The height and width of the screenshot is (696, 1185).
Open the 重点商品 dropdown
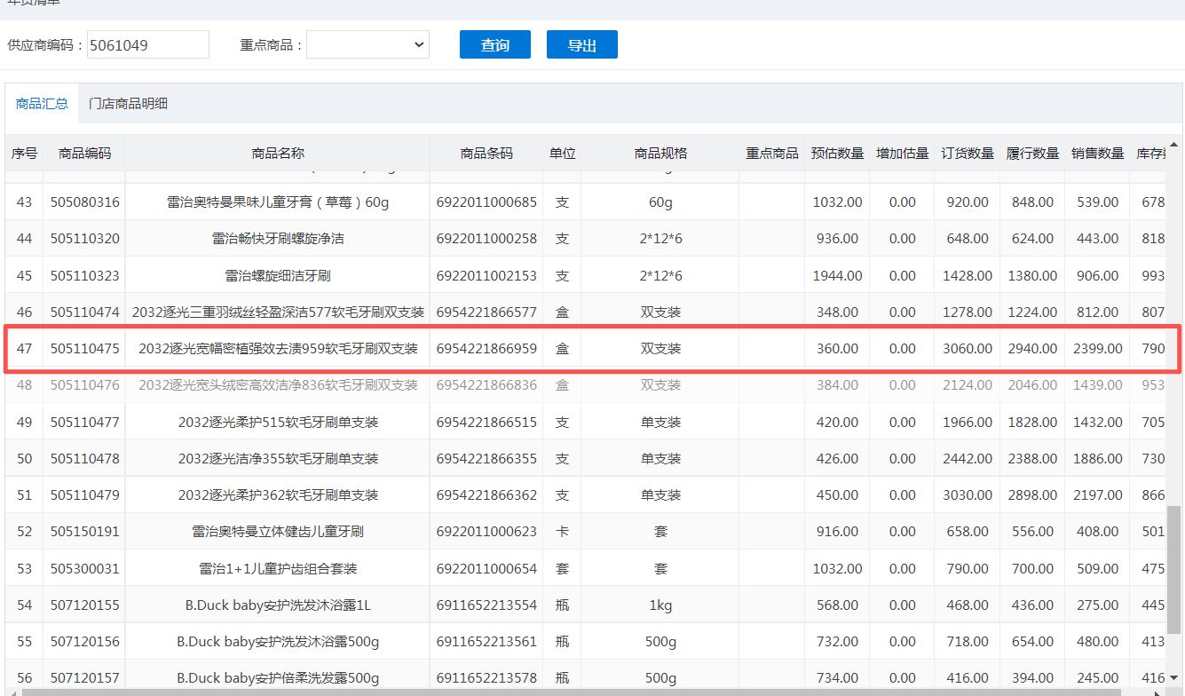coord(367,44)
